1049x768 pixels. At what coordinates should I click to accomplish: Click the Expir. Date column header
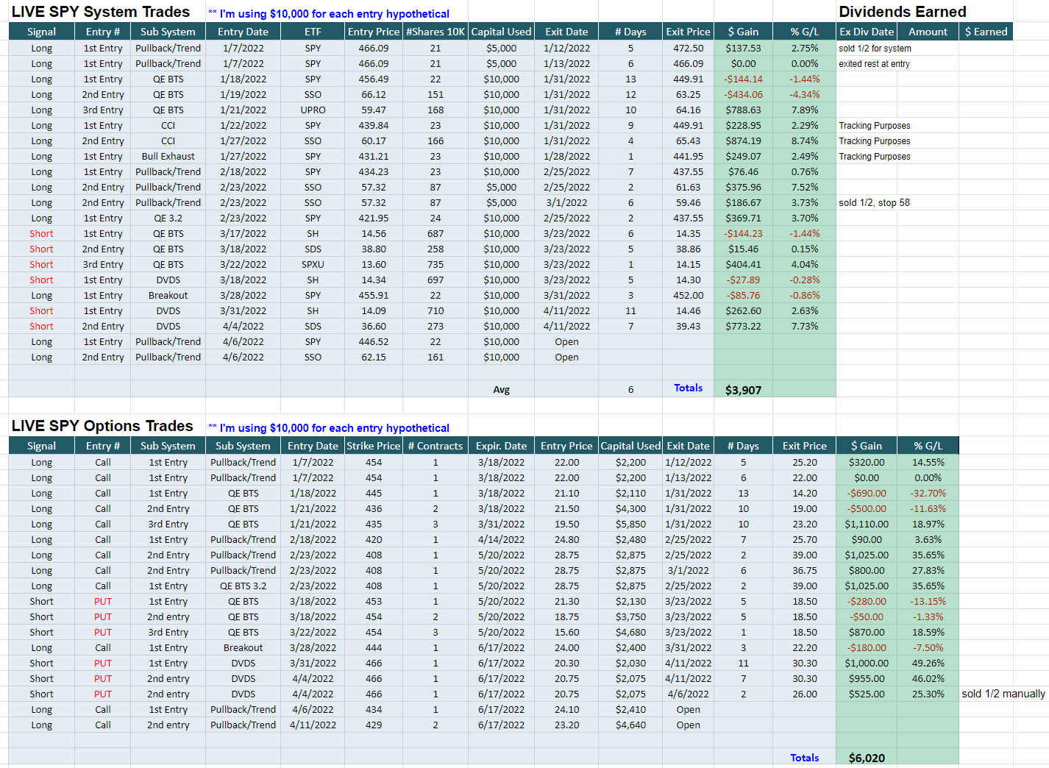(x=501, y=446)
